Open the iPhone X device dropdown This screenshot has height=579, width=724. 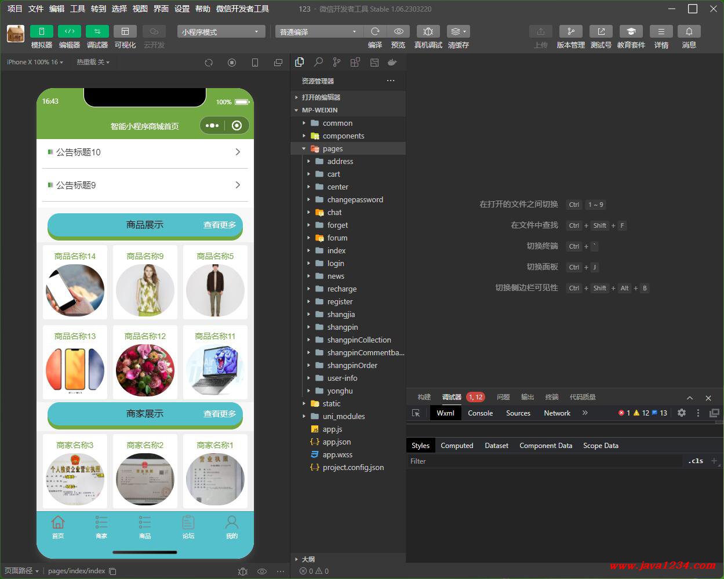tap(35, 62)
